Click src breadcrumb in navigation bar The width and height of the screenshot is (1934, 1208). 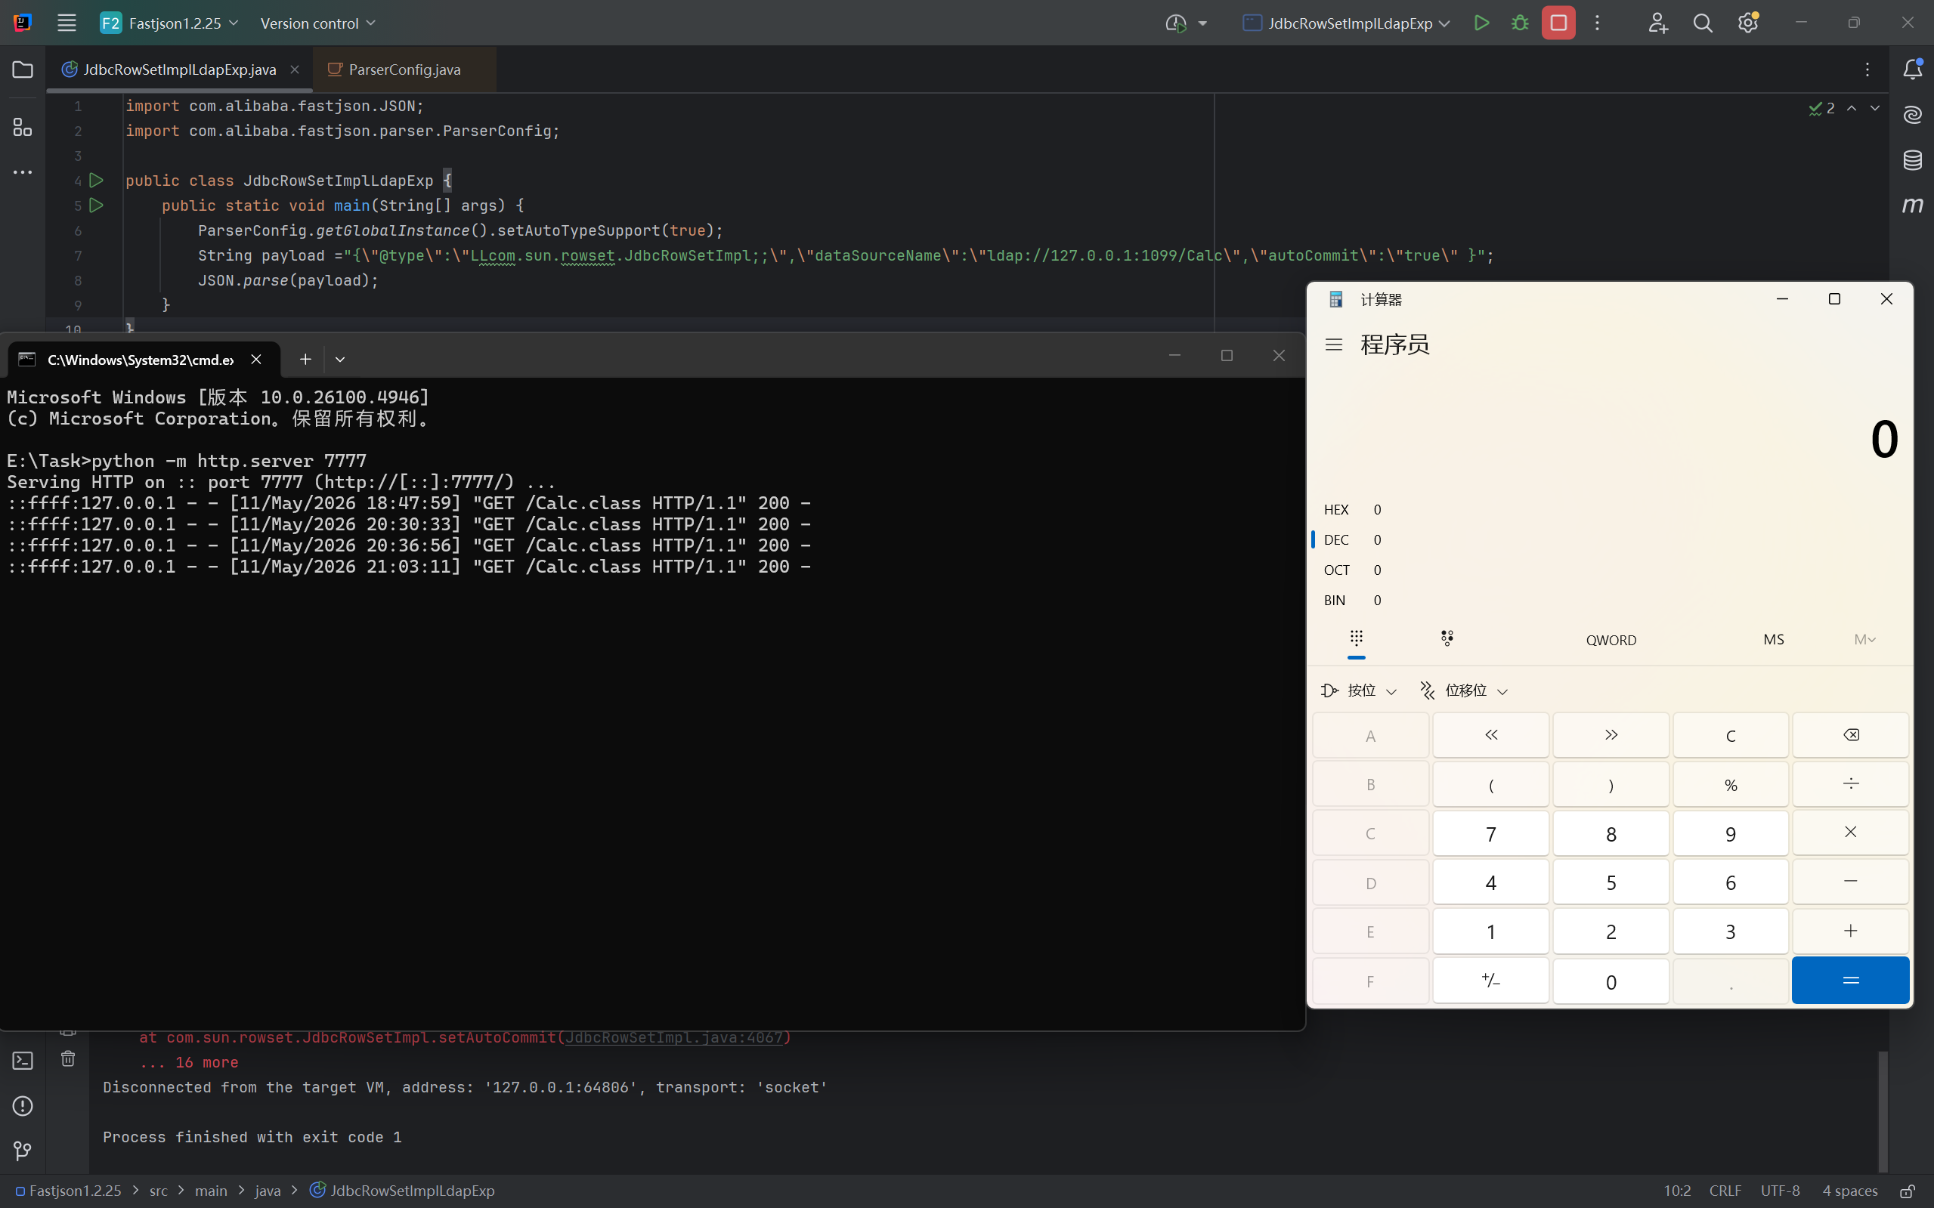[158, 1191]
